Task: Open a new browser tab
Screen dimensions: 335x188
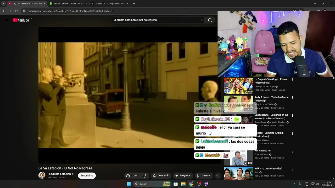Action: [x=134, y=4]
